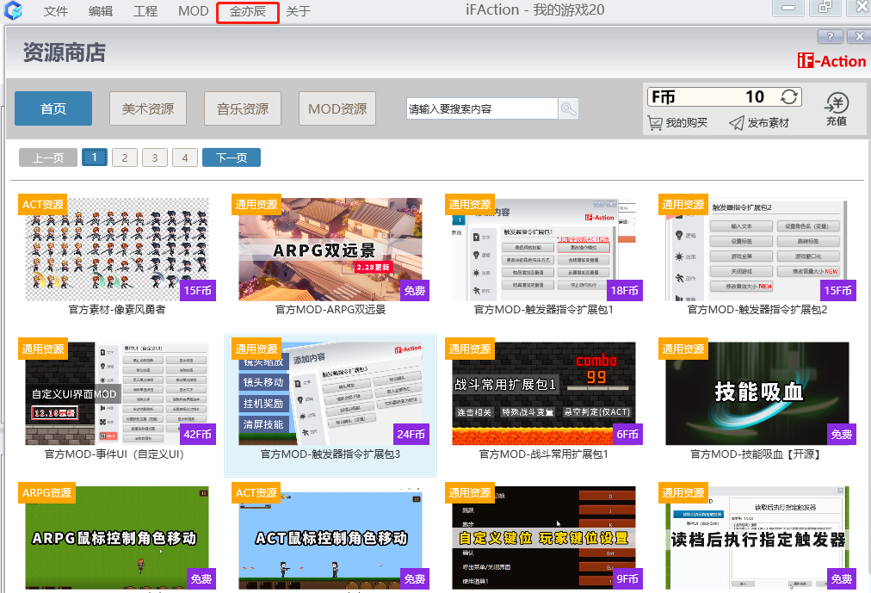Image resolution: width=871 pixels, height=593 pixels.
Task: Click the 免费 tag on ARPG双远景
Action: pyautogui.click(x=414, y=290)
